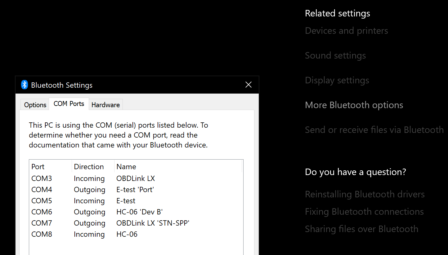Open Sound settings link

[x=335, y=55]
